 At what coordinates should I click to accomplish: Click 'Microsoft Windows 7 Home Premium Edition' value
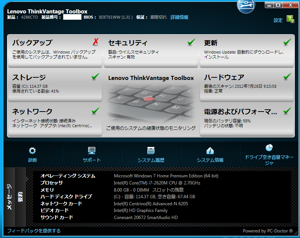(166, 176)
